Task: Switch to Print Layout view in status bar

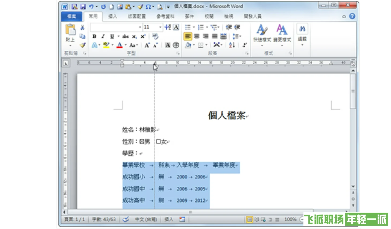Action: [x=249, y=220]
